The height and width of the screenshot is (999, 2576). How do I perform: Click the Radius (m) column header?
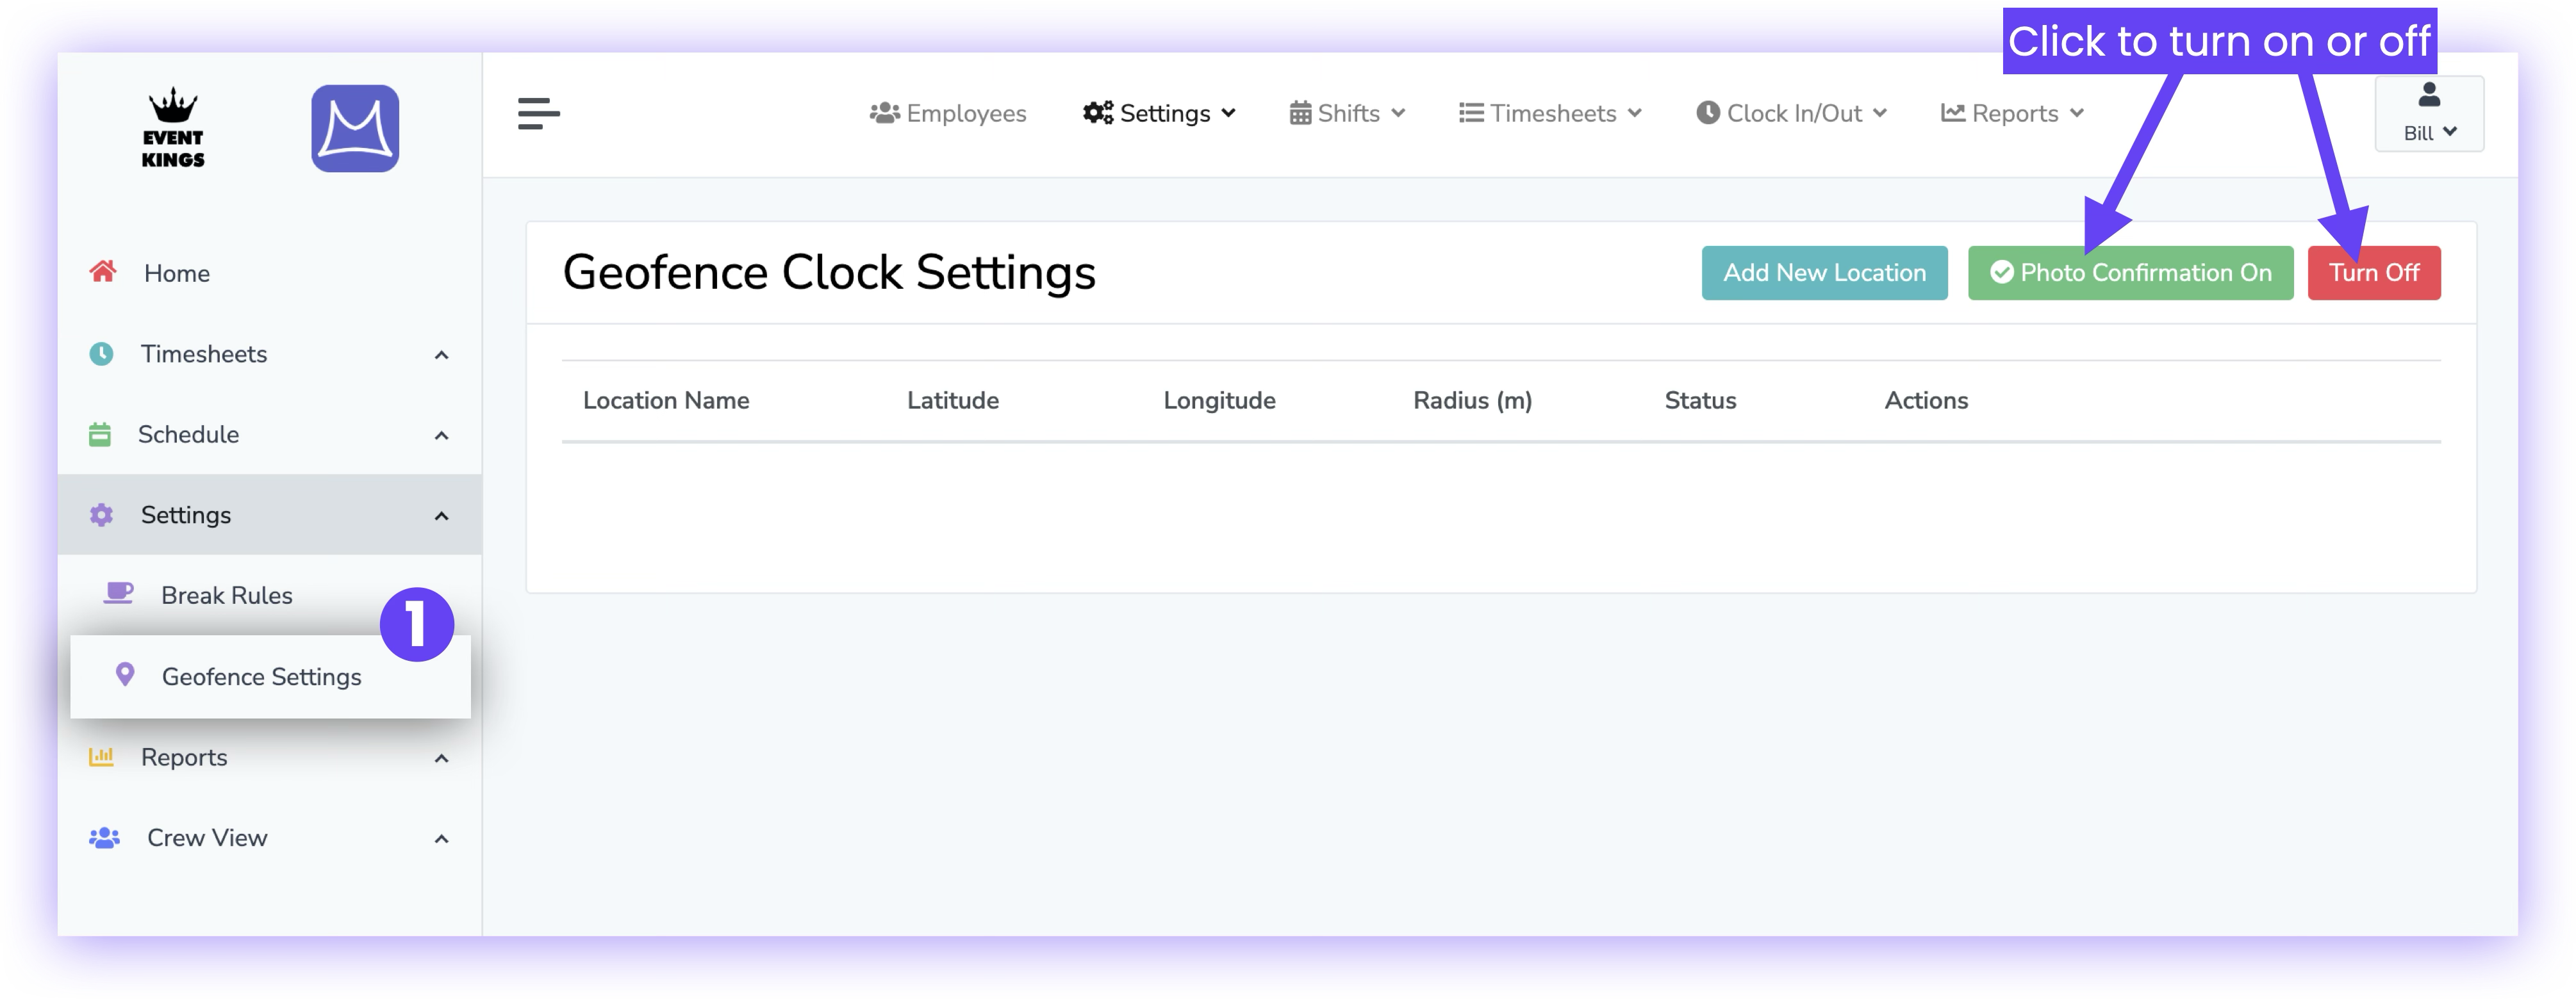[1472, 400]
